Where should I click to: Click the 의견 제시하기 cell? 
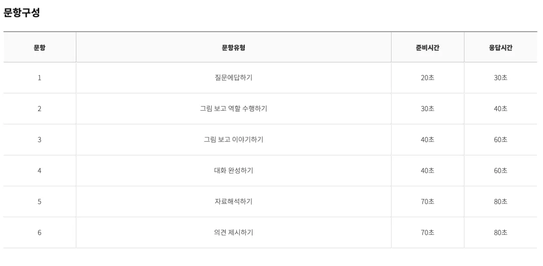(x=233, y=232)
